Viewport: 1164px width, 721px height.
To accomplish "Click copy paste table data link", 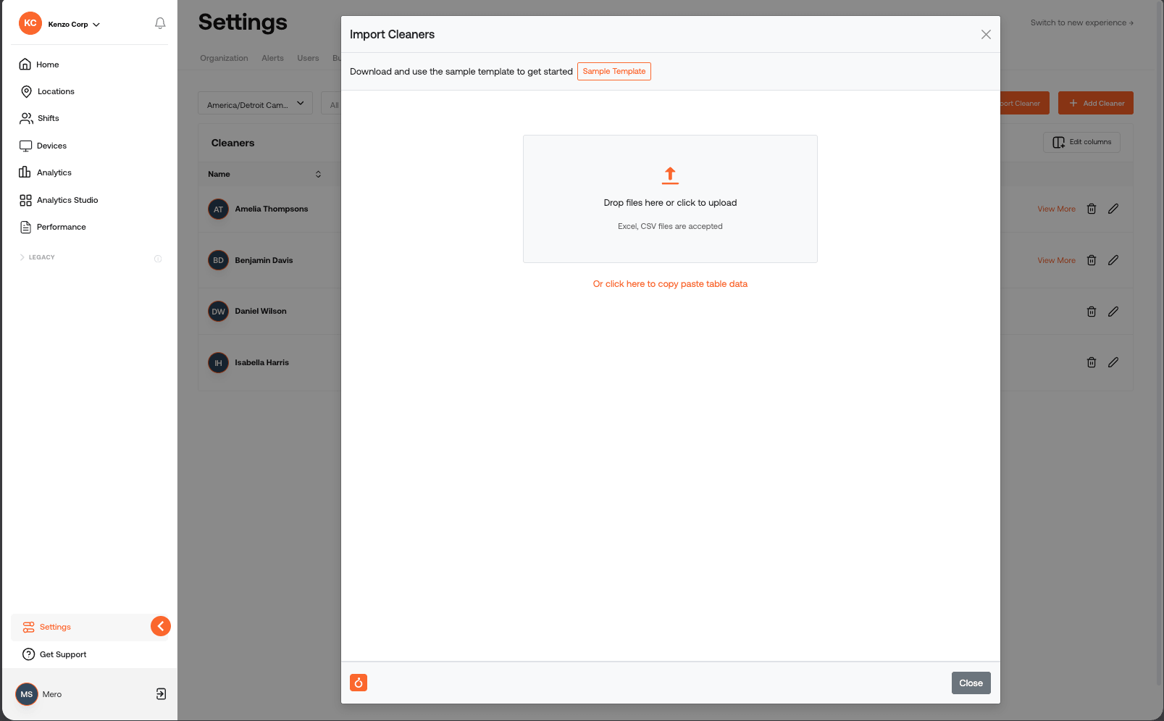I will coord(670,284).
